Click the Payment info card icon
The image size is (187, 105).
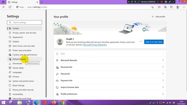tap(57, 80)
